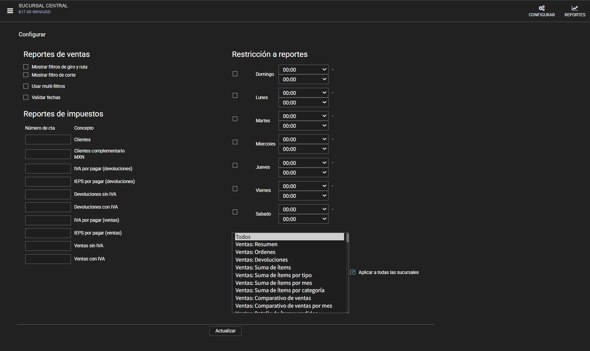Focus Devoluciones sin IVA account field
Screen dimensions: 590x351
coord(48,194)
